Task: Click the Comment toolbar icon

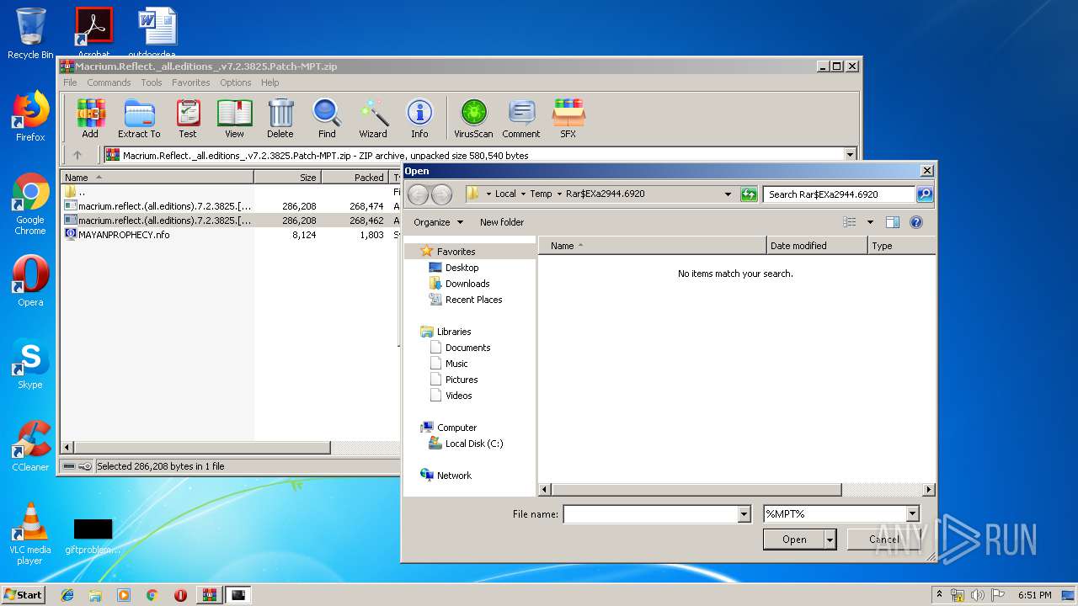Action: [x=521, y=118]
